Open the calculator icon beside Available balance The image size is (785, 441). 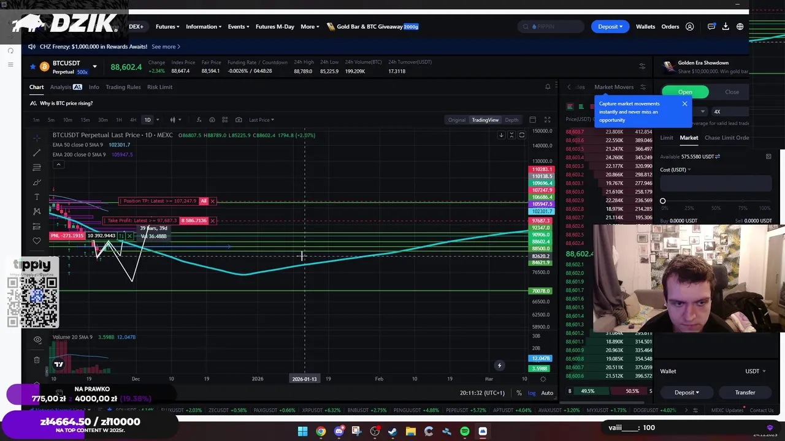(768, 157)
